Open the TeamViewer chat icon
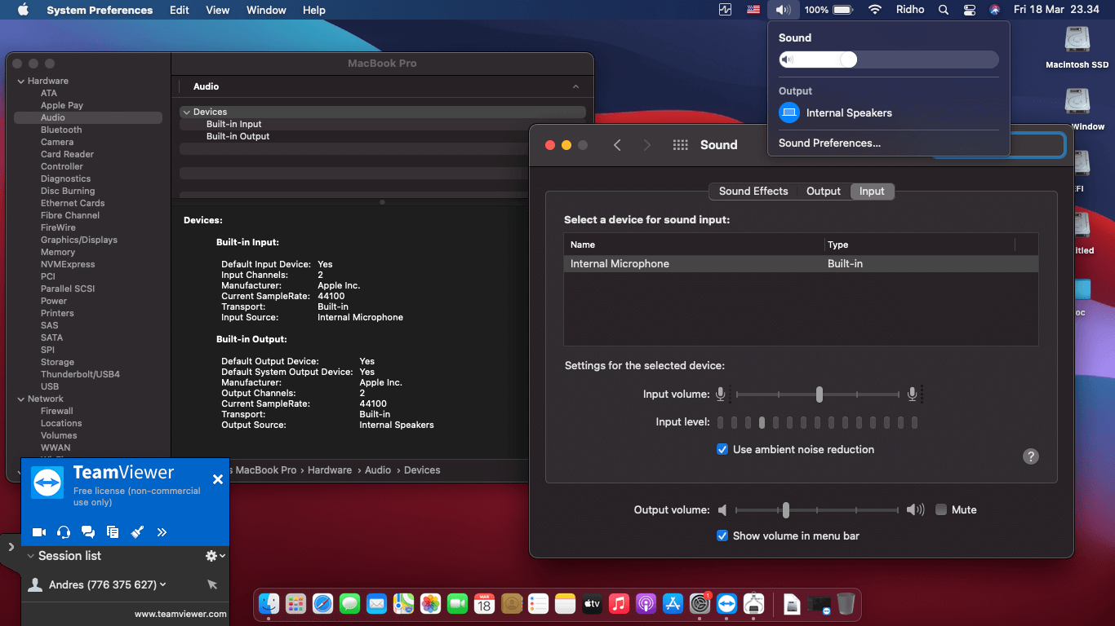Viewport: 1115px width, 626px height. [87, 532]
